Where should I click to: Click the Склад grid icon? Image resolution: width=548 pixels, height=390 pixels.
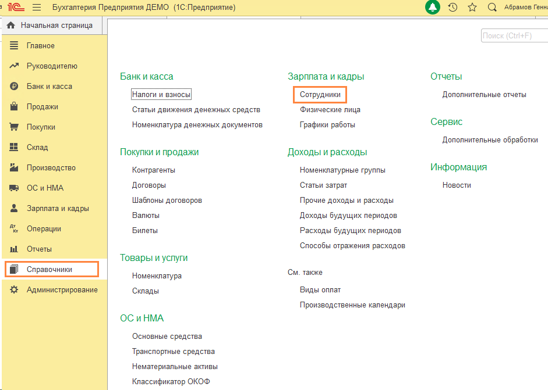click(14, 147)
